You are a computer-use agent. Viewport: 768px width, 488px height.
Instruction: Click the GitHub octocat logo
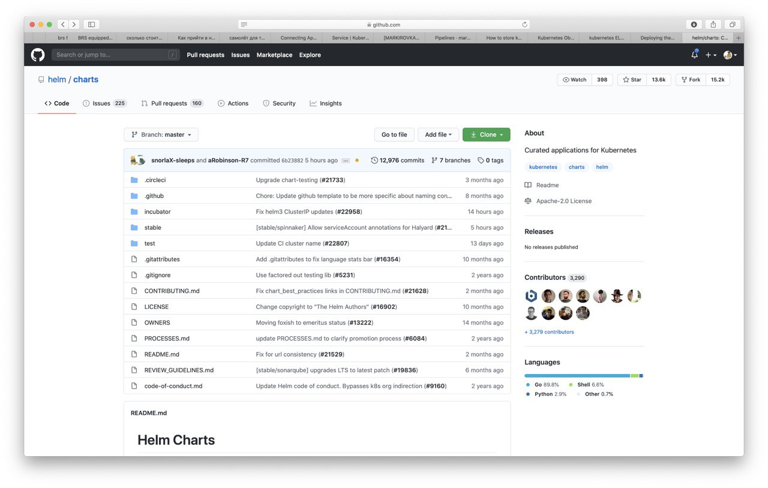click(x=38, y=55)
